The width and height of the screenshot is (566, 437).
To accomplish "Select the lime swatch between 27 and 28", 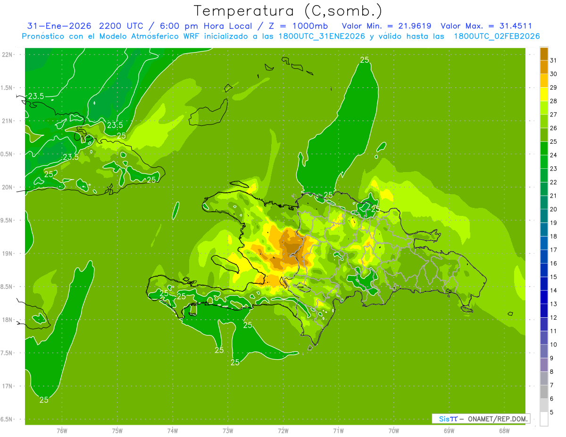I will pos(544,108).
